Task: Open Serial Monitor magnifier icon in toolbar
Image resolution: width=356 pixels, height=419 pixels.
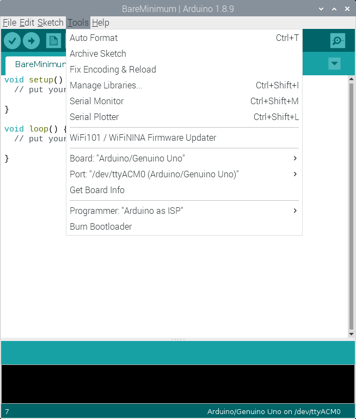Action: [x=337, y=41]
